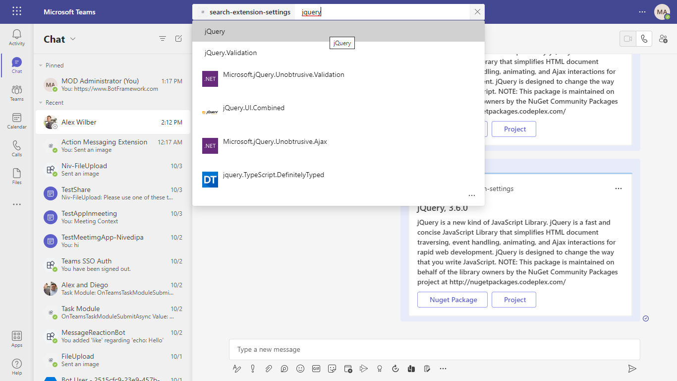Open TestMeetimgApp-Nivedipa chat
Viewport: 677px width, 381px height.
point(113,241)
